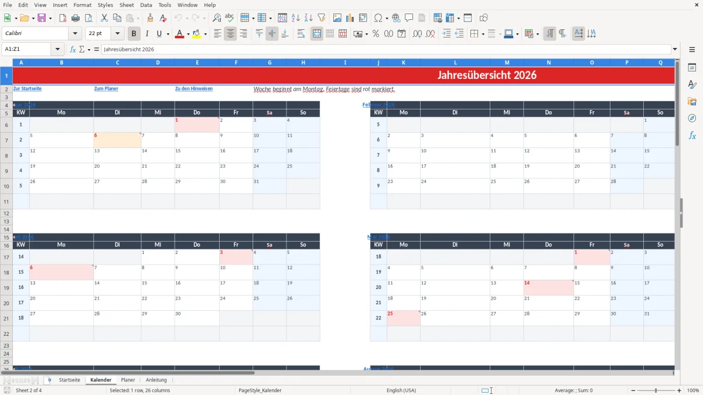703x395 pixels.
Task: Switch to the Planer sheet tab
Action: point(128,380)
